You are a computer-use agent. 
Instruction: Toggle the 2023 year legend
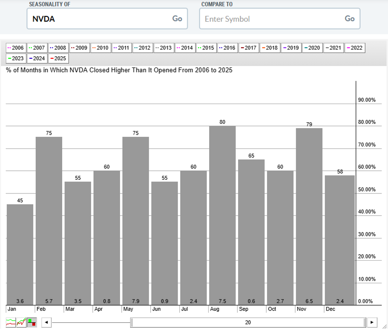point(16,58)
